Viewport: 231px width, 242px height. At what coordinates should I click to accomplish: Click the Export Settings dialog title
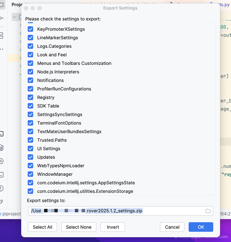pyautogui.click(x=120, y=8)
